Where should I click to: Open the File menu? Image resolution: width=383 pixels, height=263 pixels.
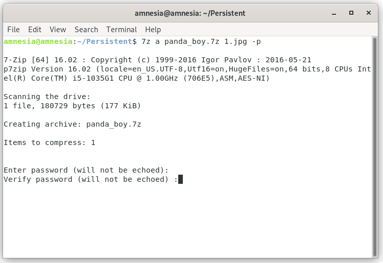coord(13,30)
